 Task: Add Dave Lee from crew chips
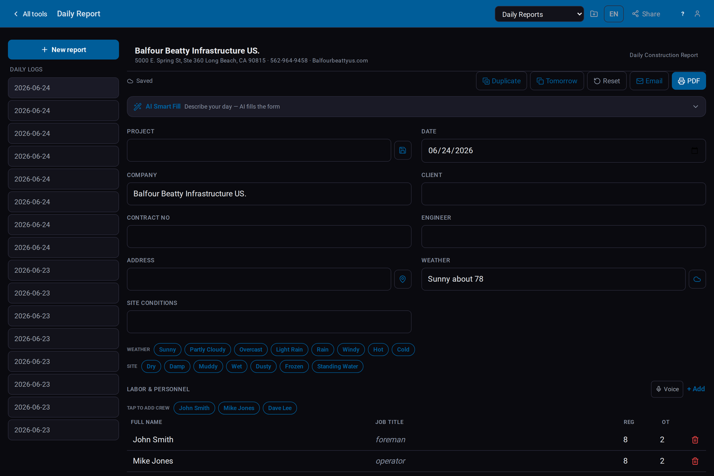pos(280,408)
